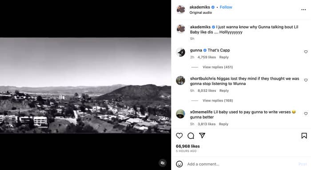Screen dimensions: 311x170
Task: Reply to x0memelife's comment
Action: [x=223, y=124]
